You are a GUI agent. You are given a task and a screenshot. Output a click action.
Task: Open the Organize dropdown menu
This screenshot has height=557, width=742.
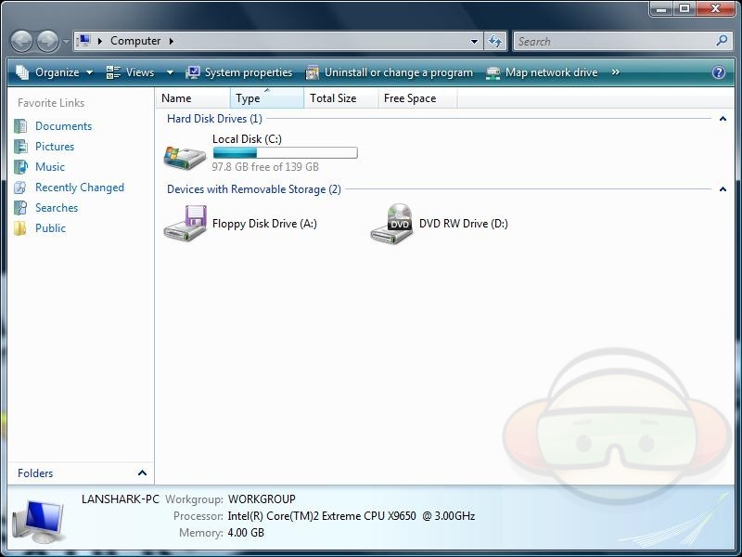[55, 72]
